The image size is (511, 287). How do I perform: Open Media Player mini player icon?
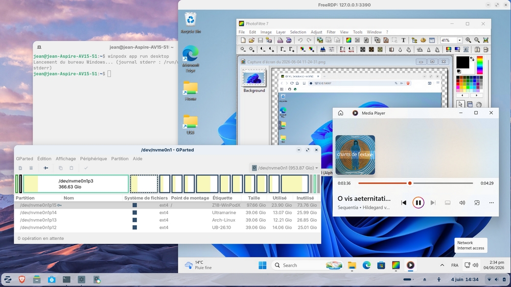coord(477,203)
